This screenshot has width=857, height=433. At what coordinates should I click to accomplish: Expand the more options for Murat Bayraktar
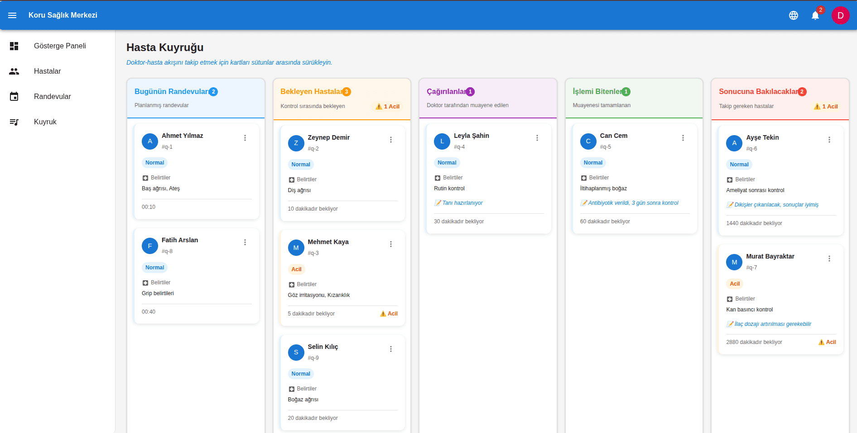coord(829,259)
